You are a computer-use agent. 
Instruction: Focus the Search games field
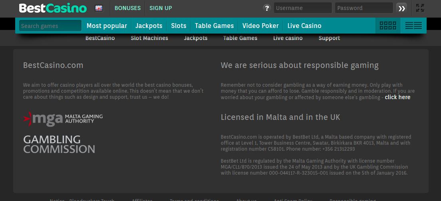click(x=50, y=26)
